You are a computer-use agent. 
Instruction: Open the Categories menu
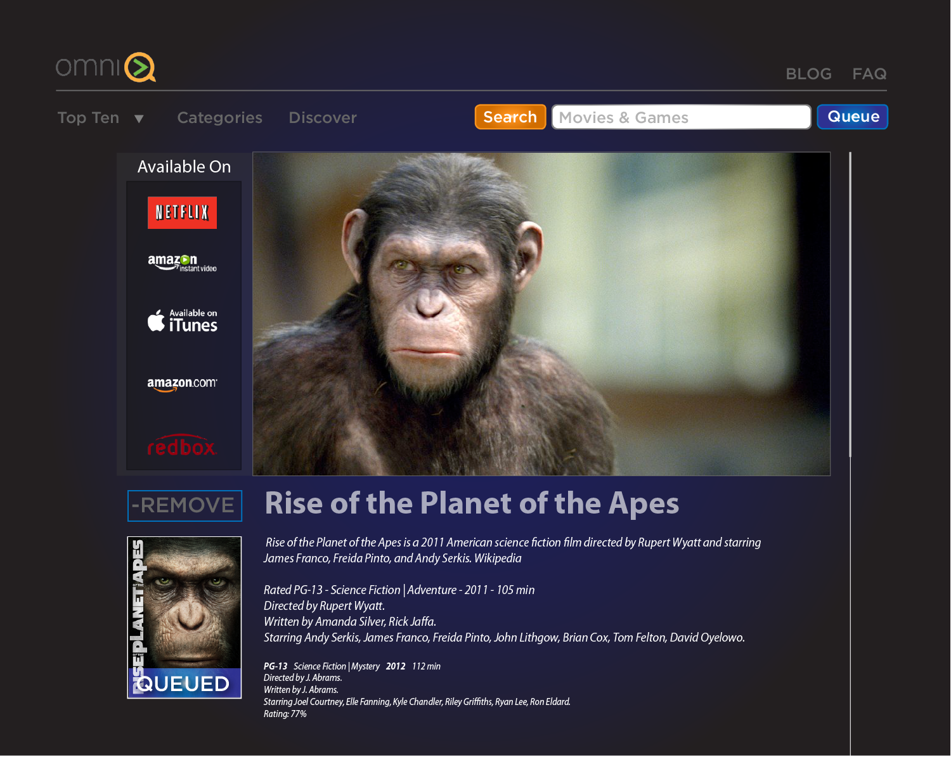pos(219,118)
